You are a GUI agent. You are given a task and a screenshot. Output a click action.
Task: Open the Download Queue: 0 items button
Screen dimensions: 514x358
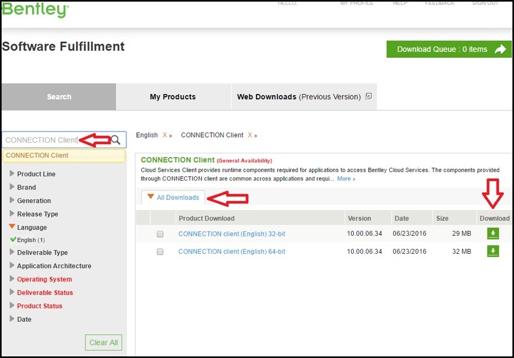click(449, 49)
